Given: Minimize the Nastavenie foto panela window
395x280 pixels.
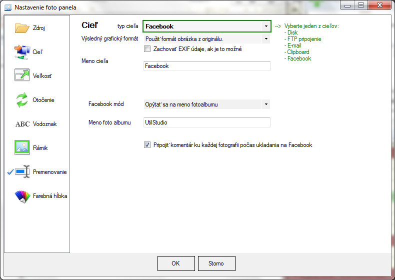Looking at the screenshot, I should click(x=347, y=5).
